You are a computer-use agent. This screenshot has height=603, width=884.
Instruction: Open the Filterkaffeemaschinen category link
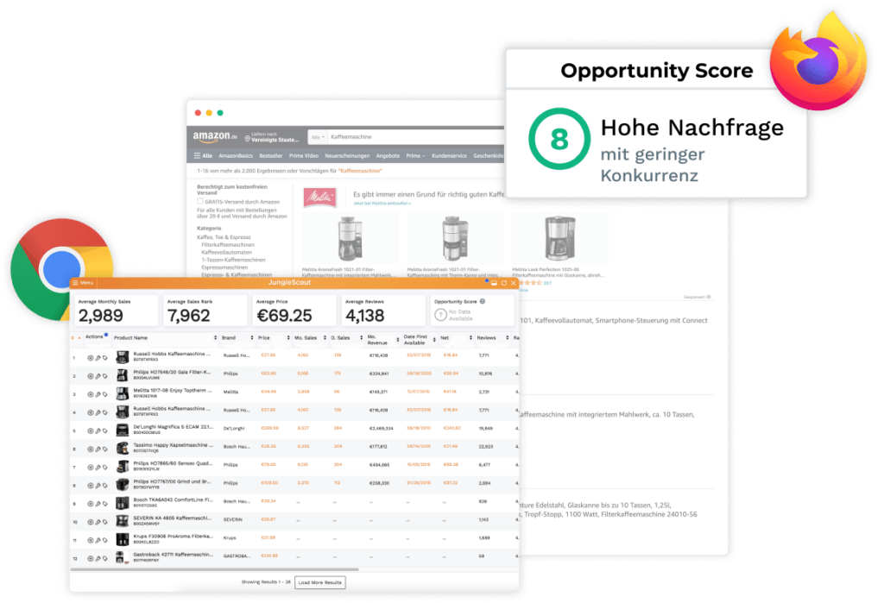[228, 245]
